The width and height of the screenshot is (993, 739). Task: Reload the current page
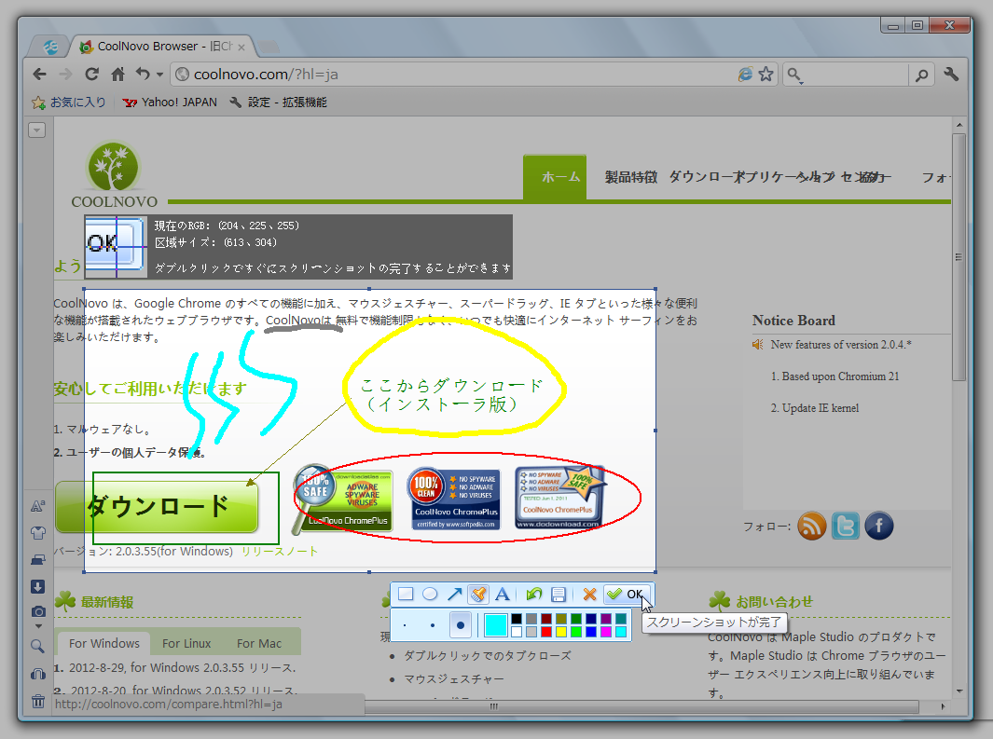click(91, 74)
